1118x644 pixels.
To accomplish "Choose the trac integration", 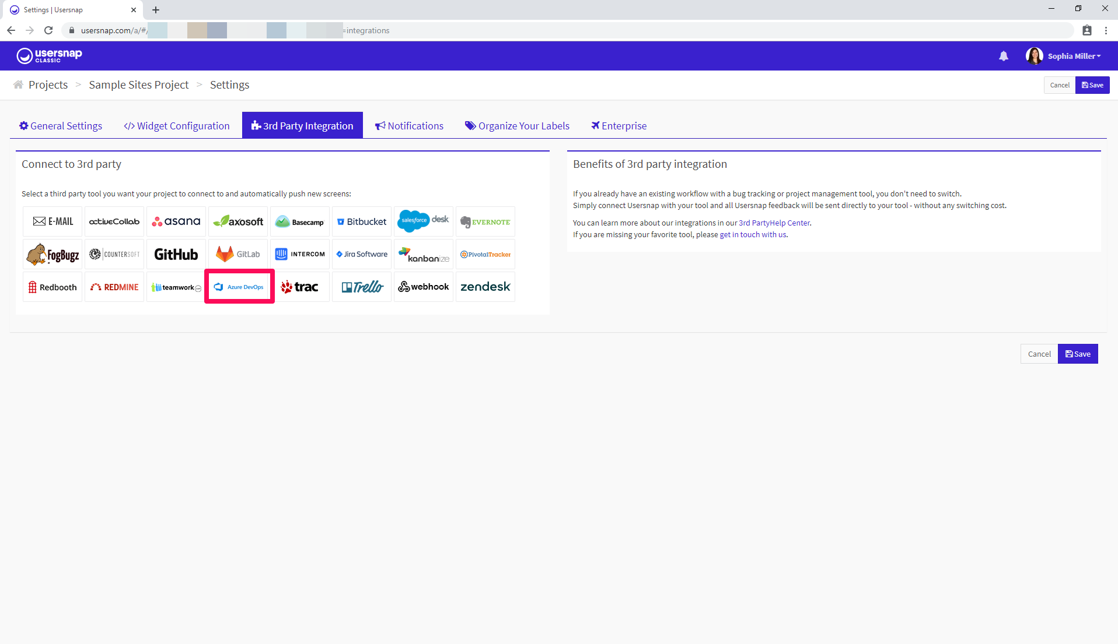I will 300,287.
